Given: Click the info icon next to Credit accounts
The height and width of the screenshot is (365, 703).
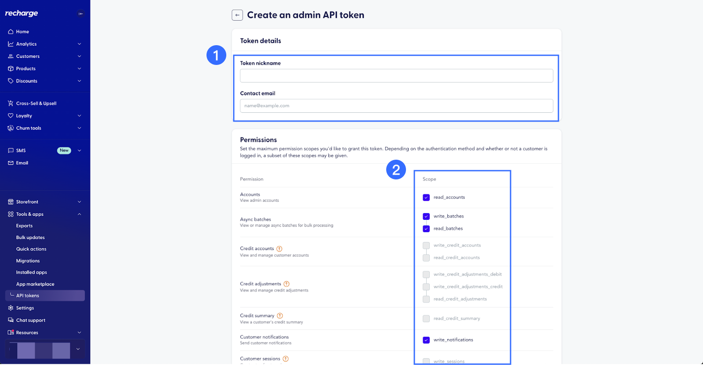Looking at the screenshot, I should tap(279, 249).
